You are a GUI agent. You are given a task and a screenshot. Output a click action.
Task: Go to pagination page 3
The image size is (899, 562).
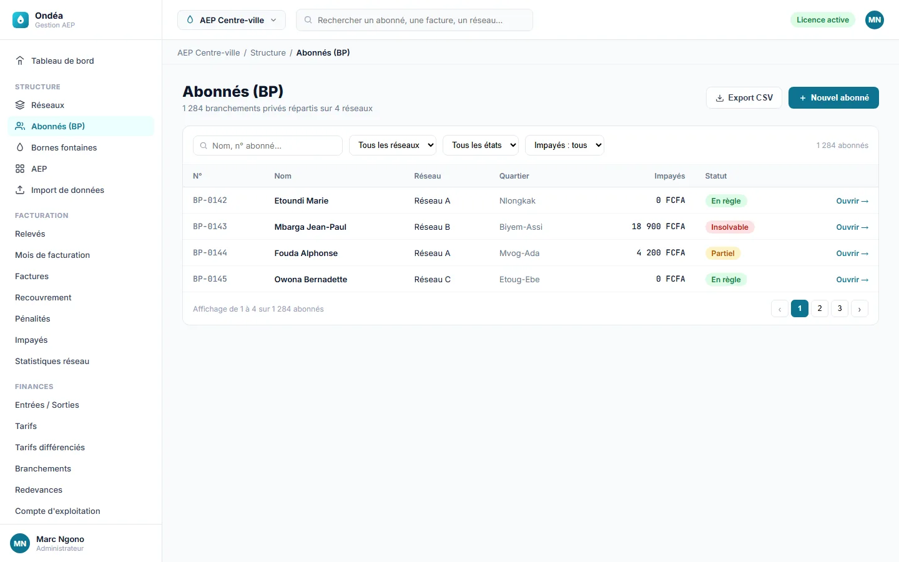pyautogui.click(x=840, y=308)
